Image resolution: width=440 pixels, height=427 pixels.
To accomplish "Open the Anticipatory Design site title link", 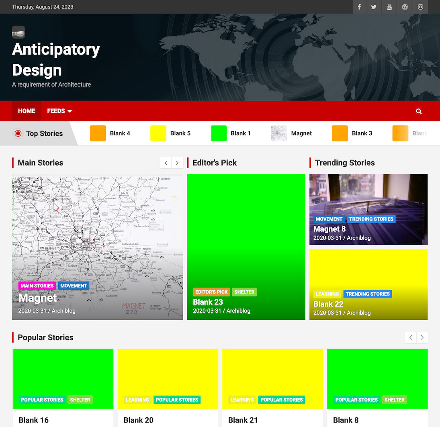I will click(56, 59).
